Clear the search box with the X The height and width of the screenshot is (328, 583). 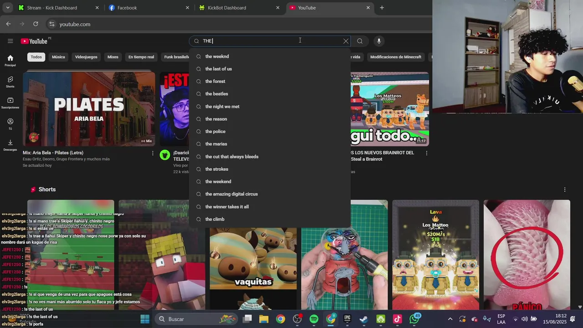346,41
